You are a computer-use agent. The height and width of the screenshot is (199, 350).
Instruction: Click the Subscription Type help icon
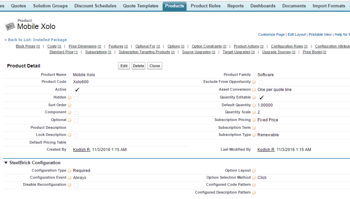pos(254,135)
